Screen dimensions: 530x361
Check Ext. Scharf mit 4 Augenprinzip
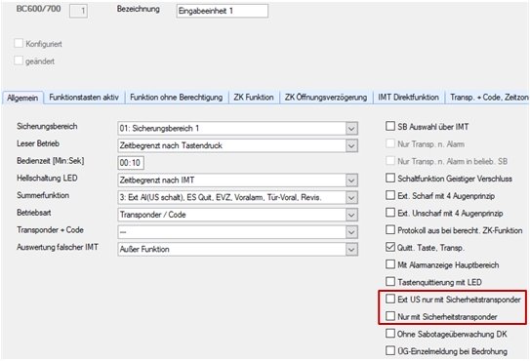(390, 195)
